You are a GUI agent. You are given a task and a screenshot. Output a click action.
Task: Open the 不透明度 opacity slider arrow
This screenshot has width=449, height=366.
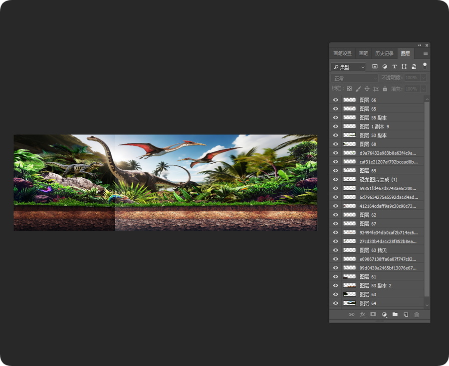click(x=424, y=78)
